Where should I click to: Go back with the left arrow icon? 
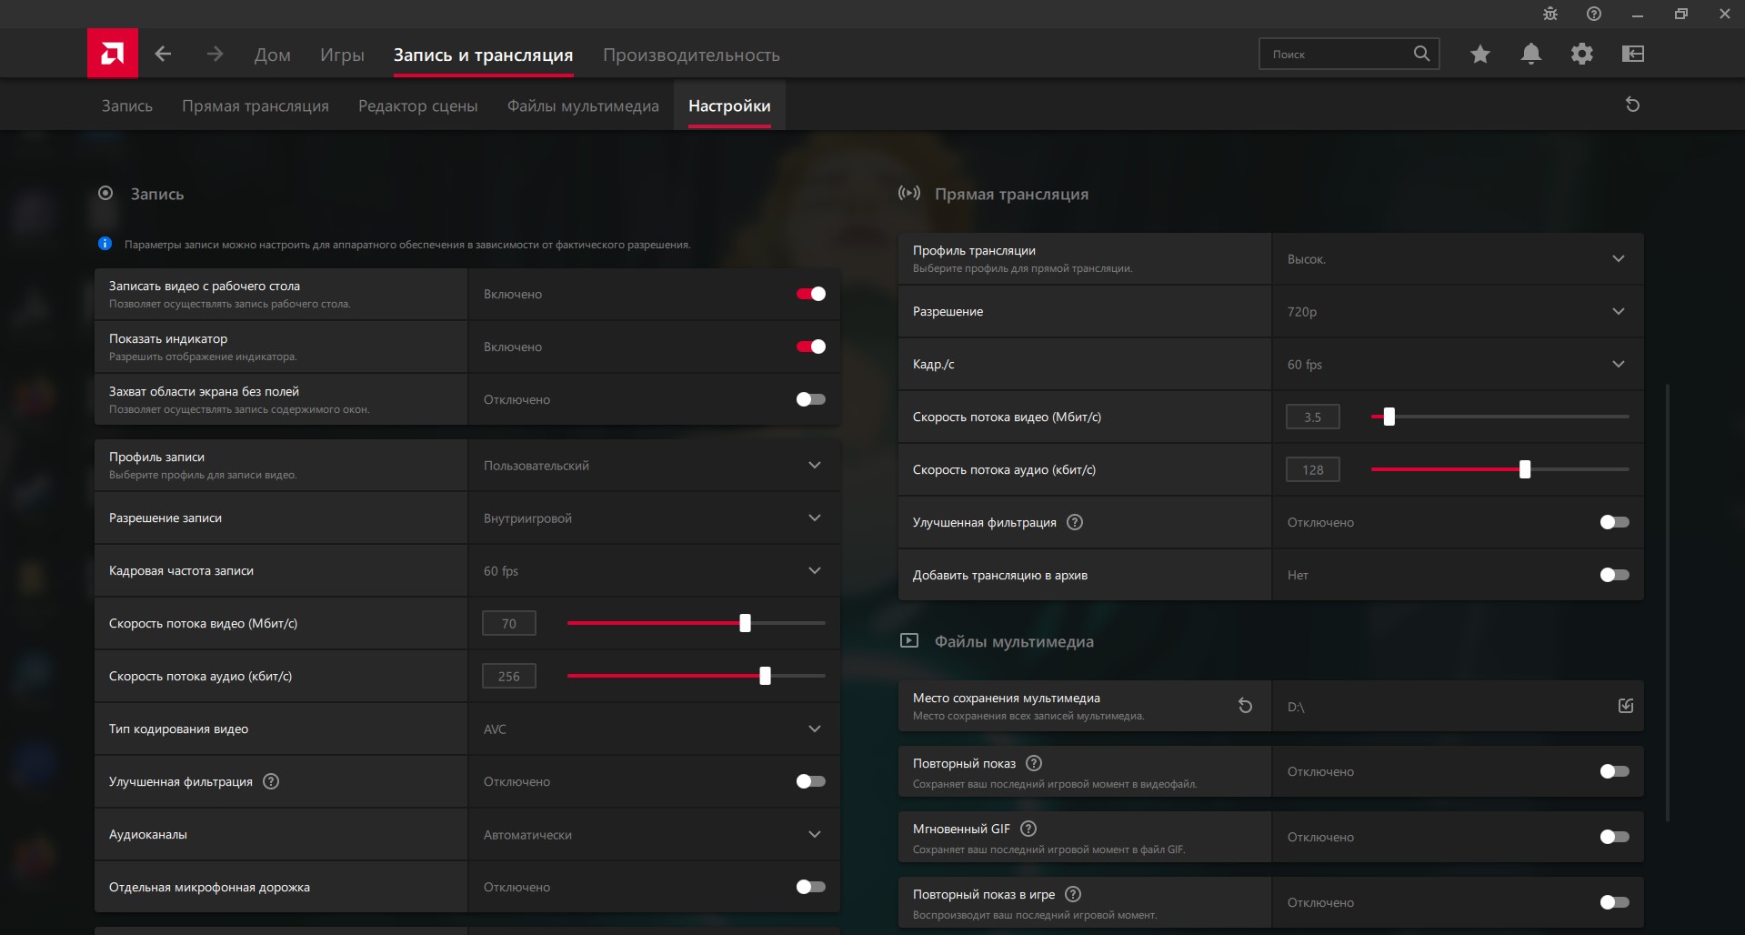[x=164, y=54]
